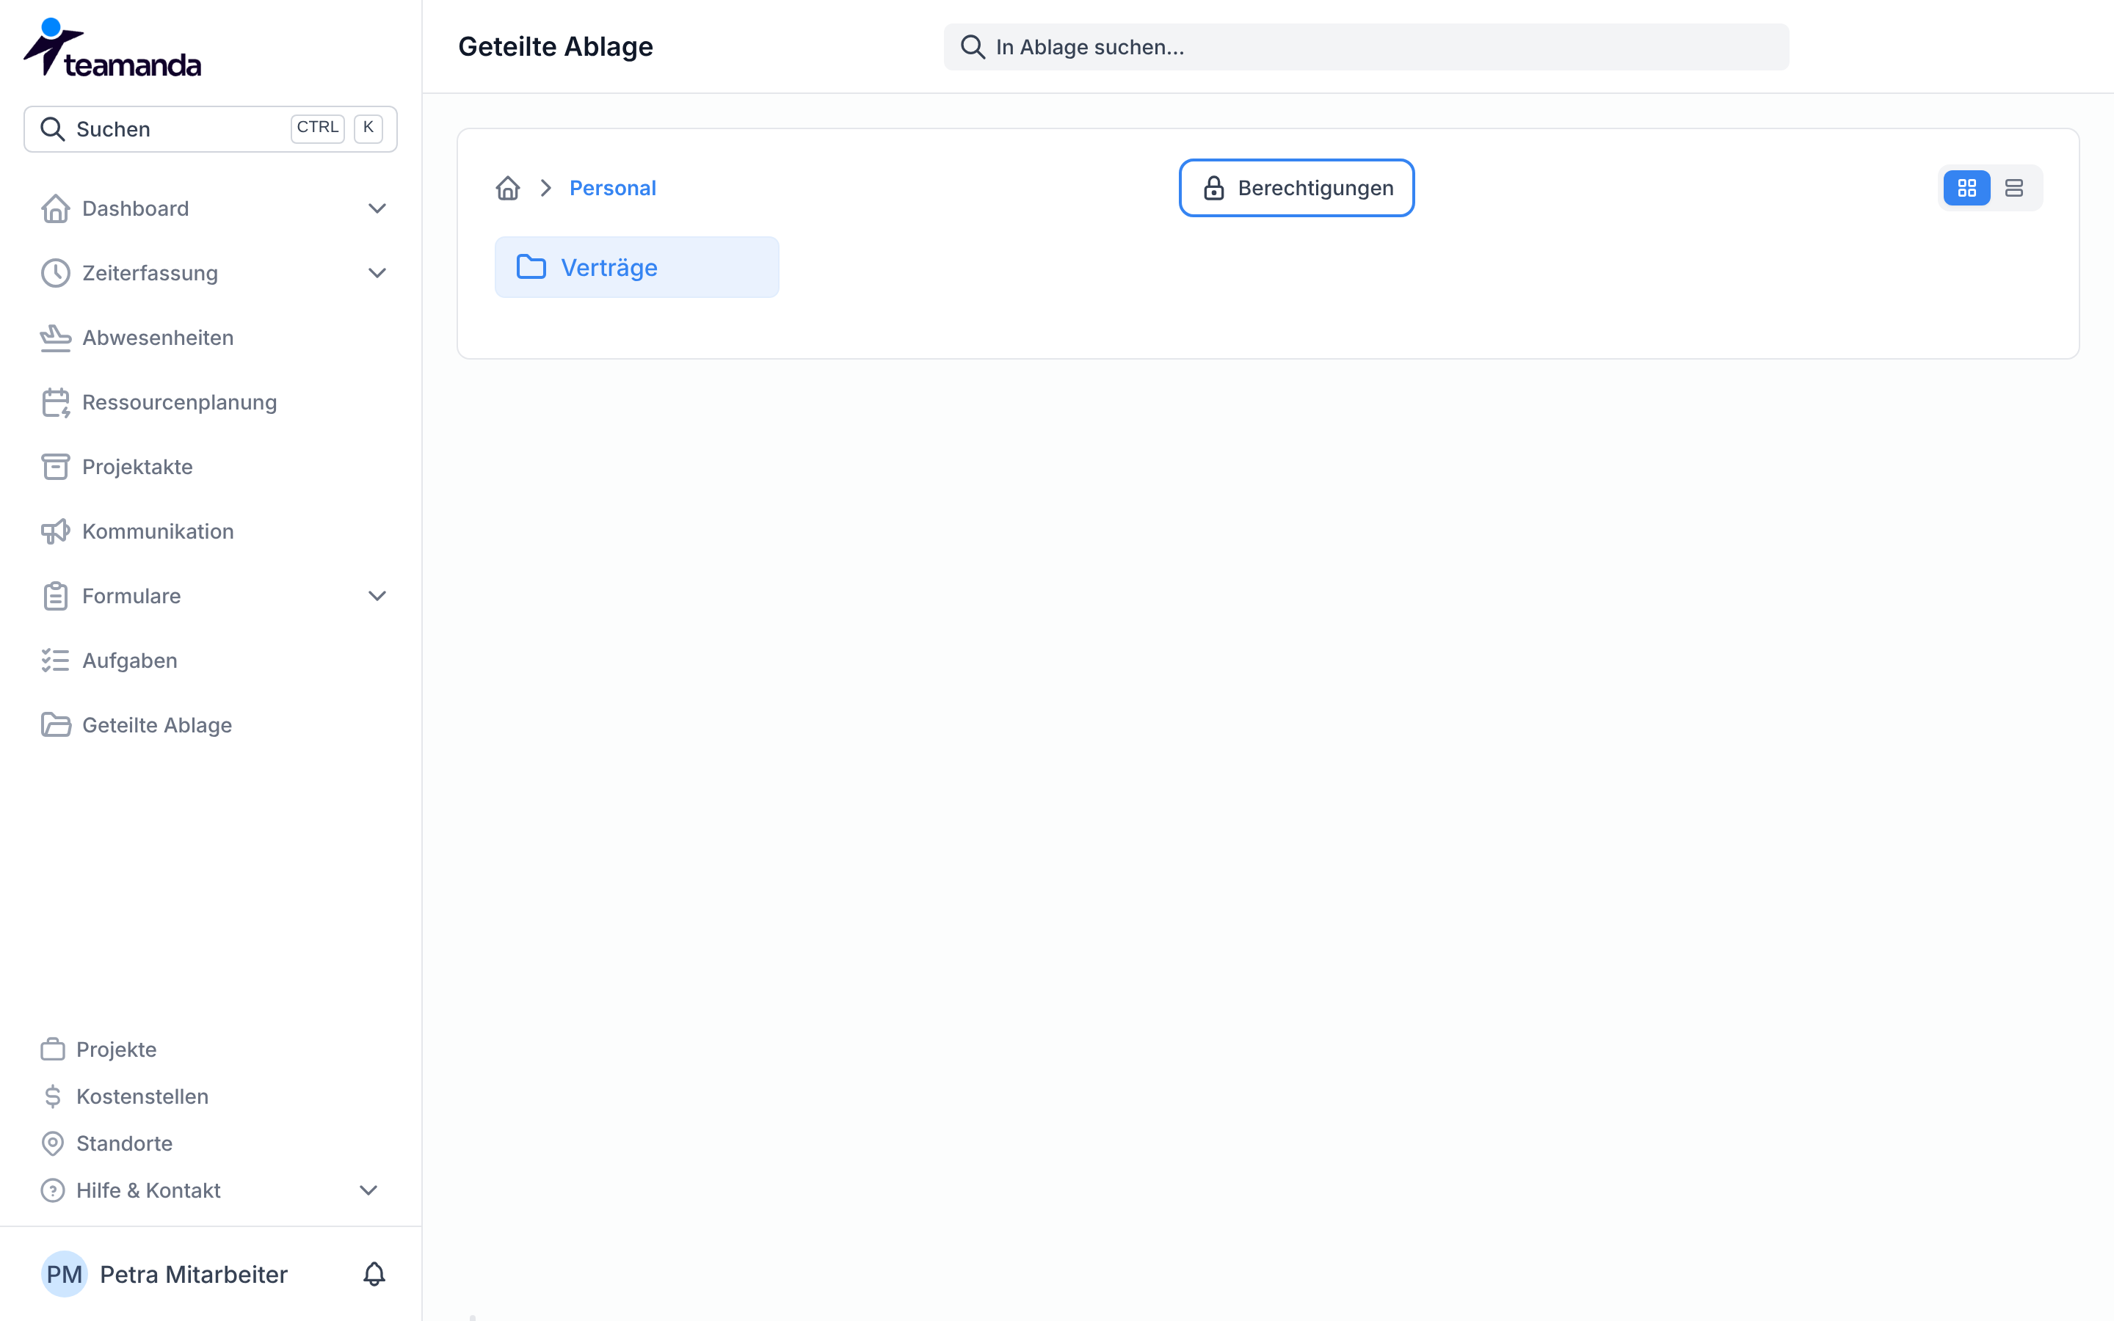
Task: Expand the Formulare chevron
Action: [x=377, y=597]
